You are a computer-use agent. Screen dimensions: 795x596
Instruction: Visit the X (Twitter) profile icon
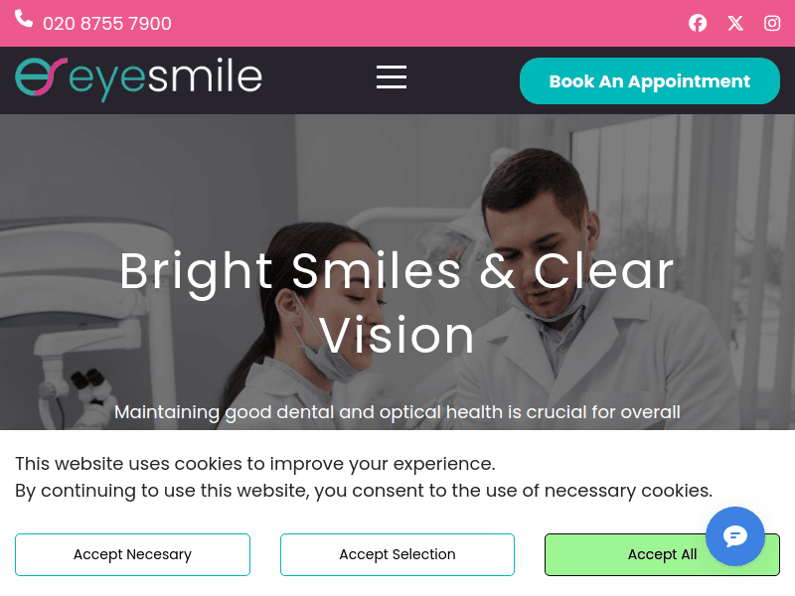point(735,23)
